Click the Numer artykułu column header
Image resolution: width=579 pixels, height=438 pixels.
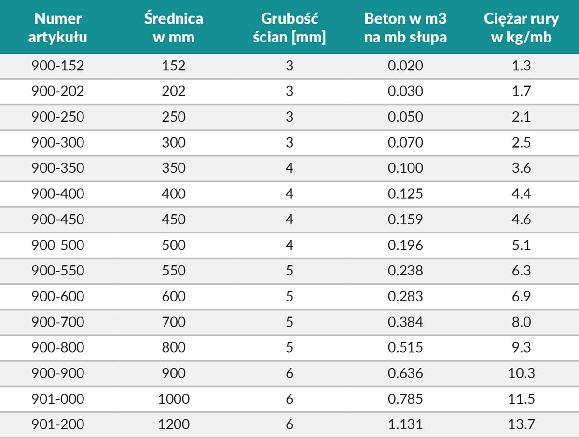pos(58,27)
